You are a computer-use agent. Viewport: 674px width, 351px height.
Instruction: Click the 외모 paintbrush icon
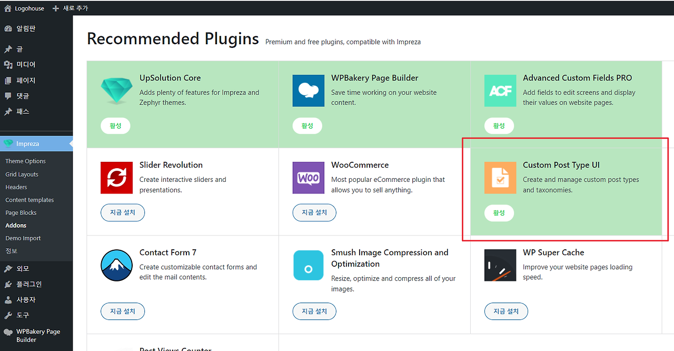[x=8, y=269]
